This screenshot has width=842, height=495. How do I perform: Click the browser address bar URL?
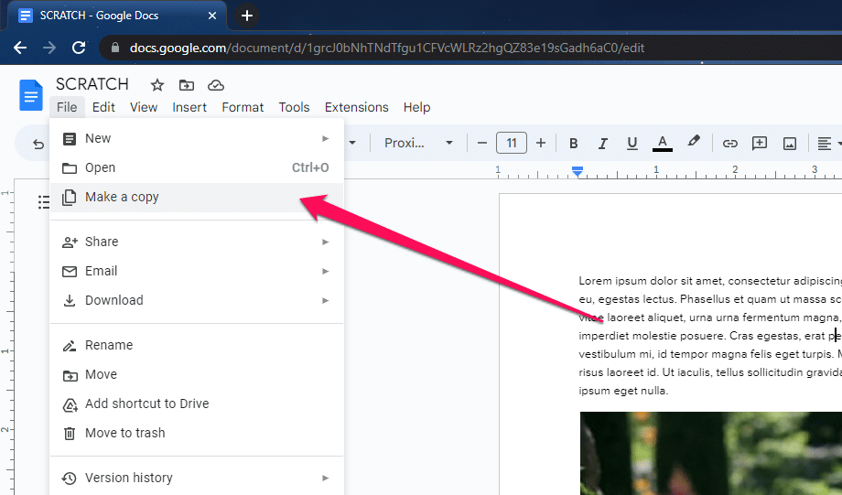coord(386,48)
